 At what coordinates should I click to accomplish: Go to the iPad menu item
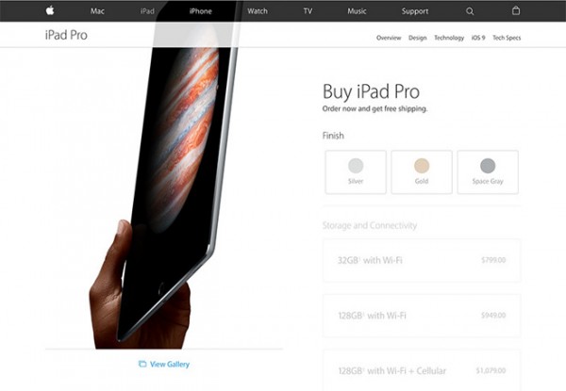tap(147, 11)
